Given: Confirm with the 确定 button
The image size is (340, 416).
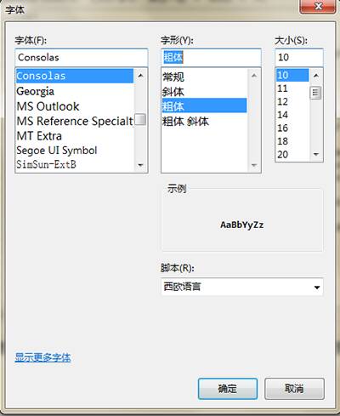Looking at the screenshot, I should (x=228, y=389).
